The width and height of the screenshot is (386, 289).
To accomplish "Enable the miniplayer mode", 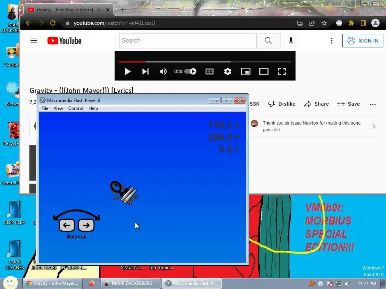I will (246, 71).
